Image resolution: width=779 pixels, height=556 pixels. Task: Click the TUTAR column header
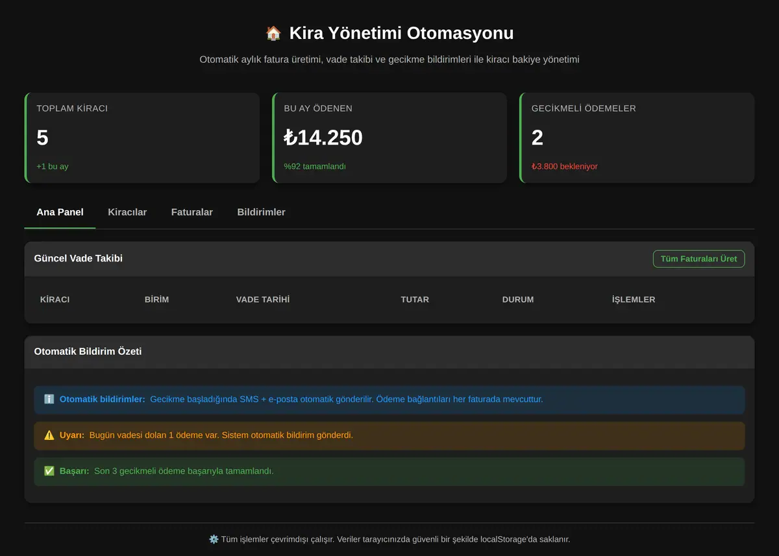click(x=415, y=300)
